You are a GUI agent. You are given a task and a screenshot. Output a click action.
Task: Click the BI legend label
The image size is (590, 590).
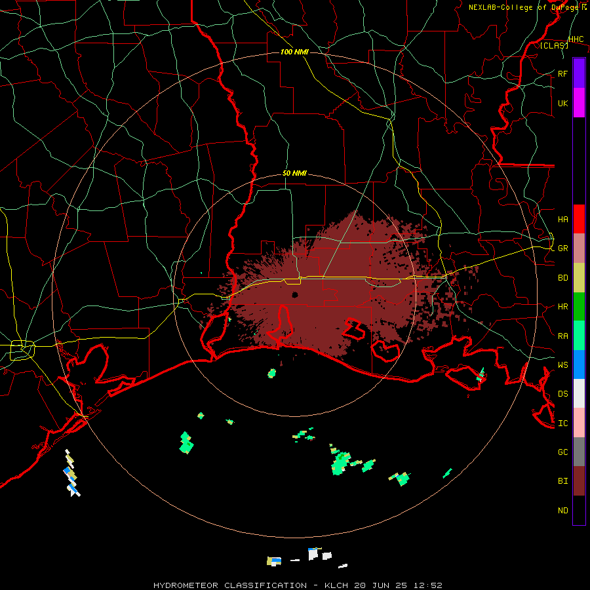562,481
